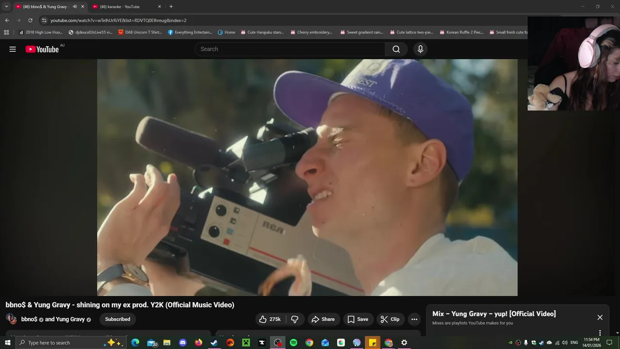620x349 pixels.
Task: Open bbno$ channel avatar
Action: coord(11,319)
